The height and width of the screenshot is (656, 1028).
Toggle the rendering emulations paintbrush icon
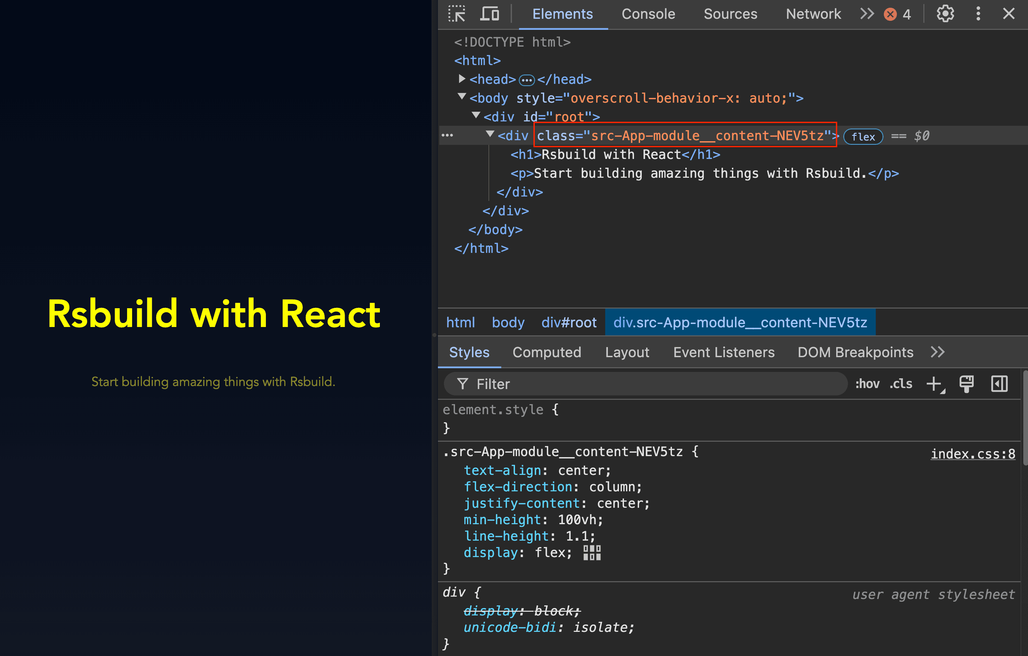967,384
